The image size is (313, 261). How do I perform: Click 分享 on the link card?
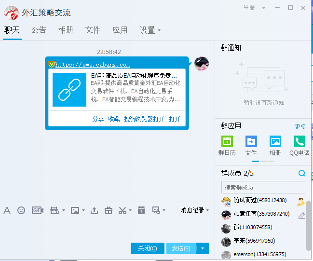[x=98, y=119]
